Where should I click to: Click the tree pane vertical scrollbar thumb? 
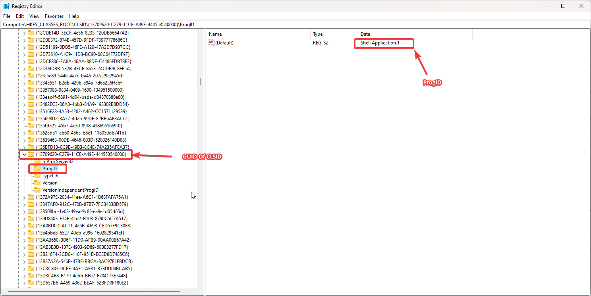(200, 81)
